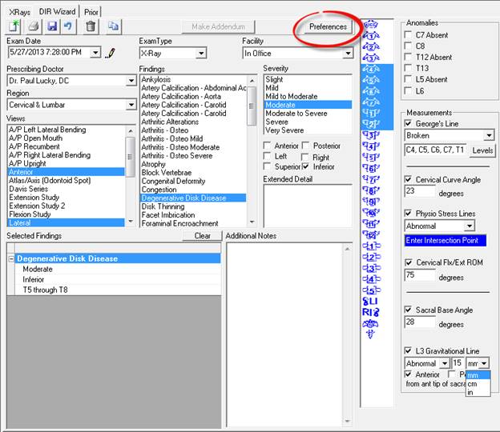The height and width of the screenshot is (432, 500).
Task: Click the trash can delete icon
Action: [91, 27]
